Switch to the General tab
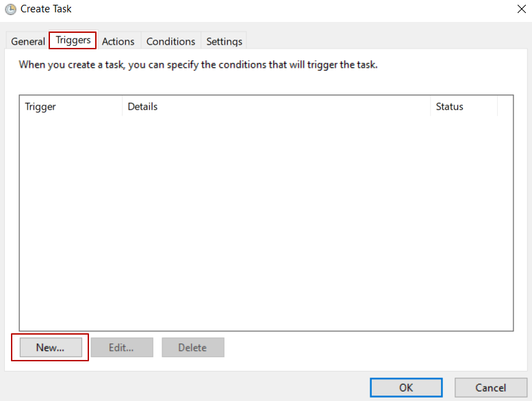 pyautogui.click(x=28, y=42)
